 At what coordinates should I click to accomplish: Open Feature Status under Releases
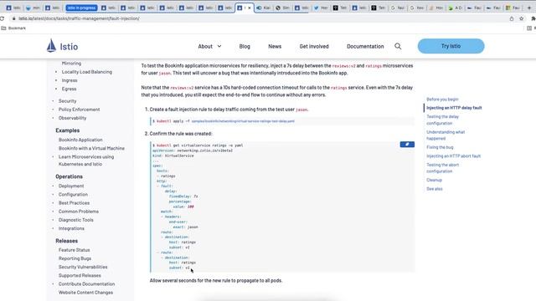(74, 250)
